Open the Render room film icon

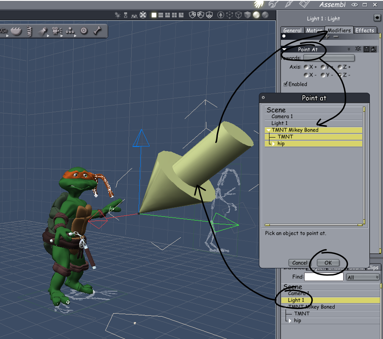coord(304,4)
